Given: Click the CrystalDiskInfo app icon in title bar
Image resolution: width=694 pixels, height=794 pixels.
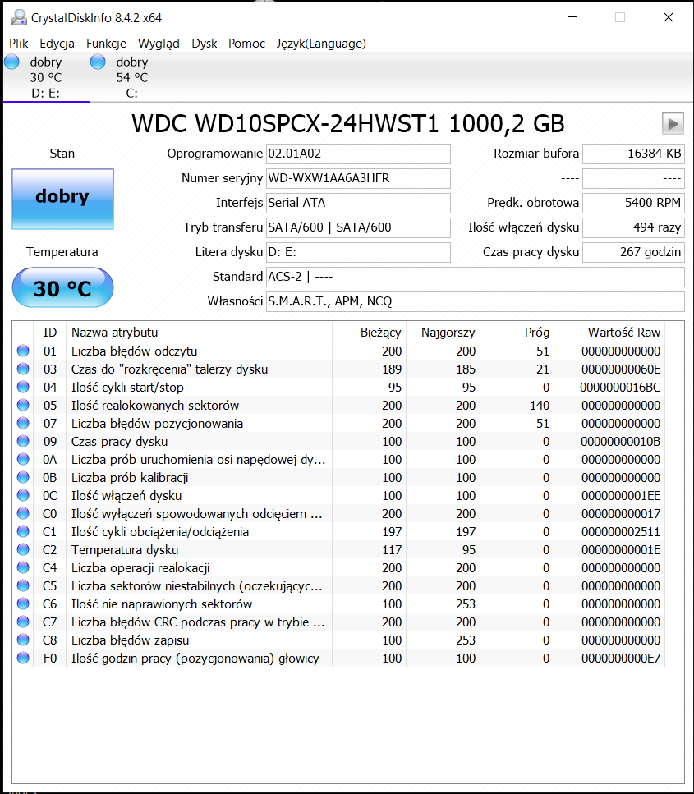Looking at the screenshot, I should [x=19, y=18].
